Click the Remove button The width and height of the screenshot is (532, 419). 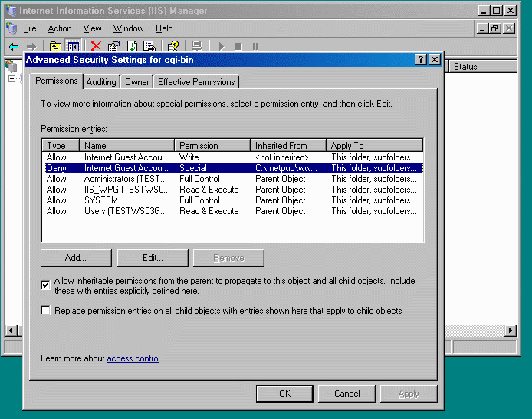228,258
